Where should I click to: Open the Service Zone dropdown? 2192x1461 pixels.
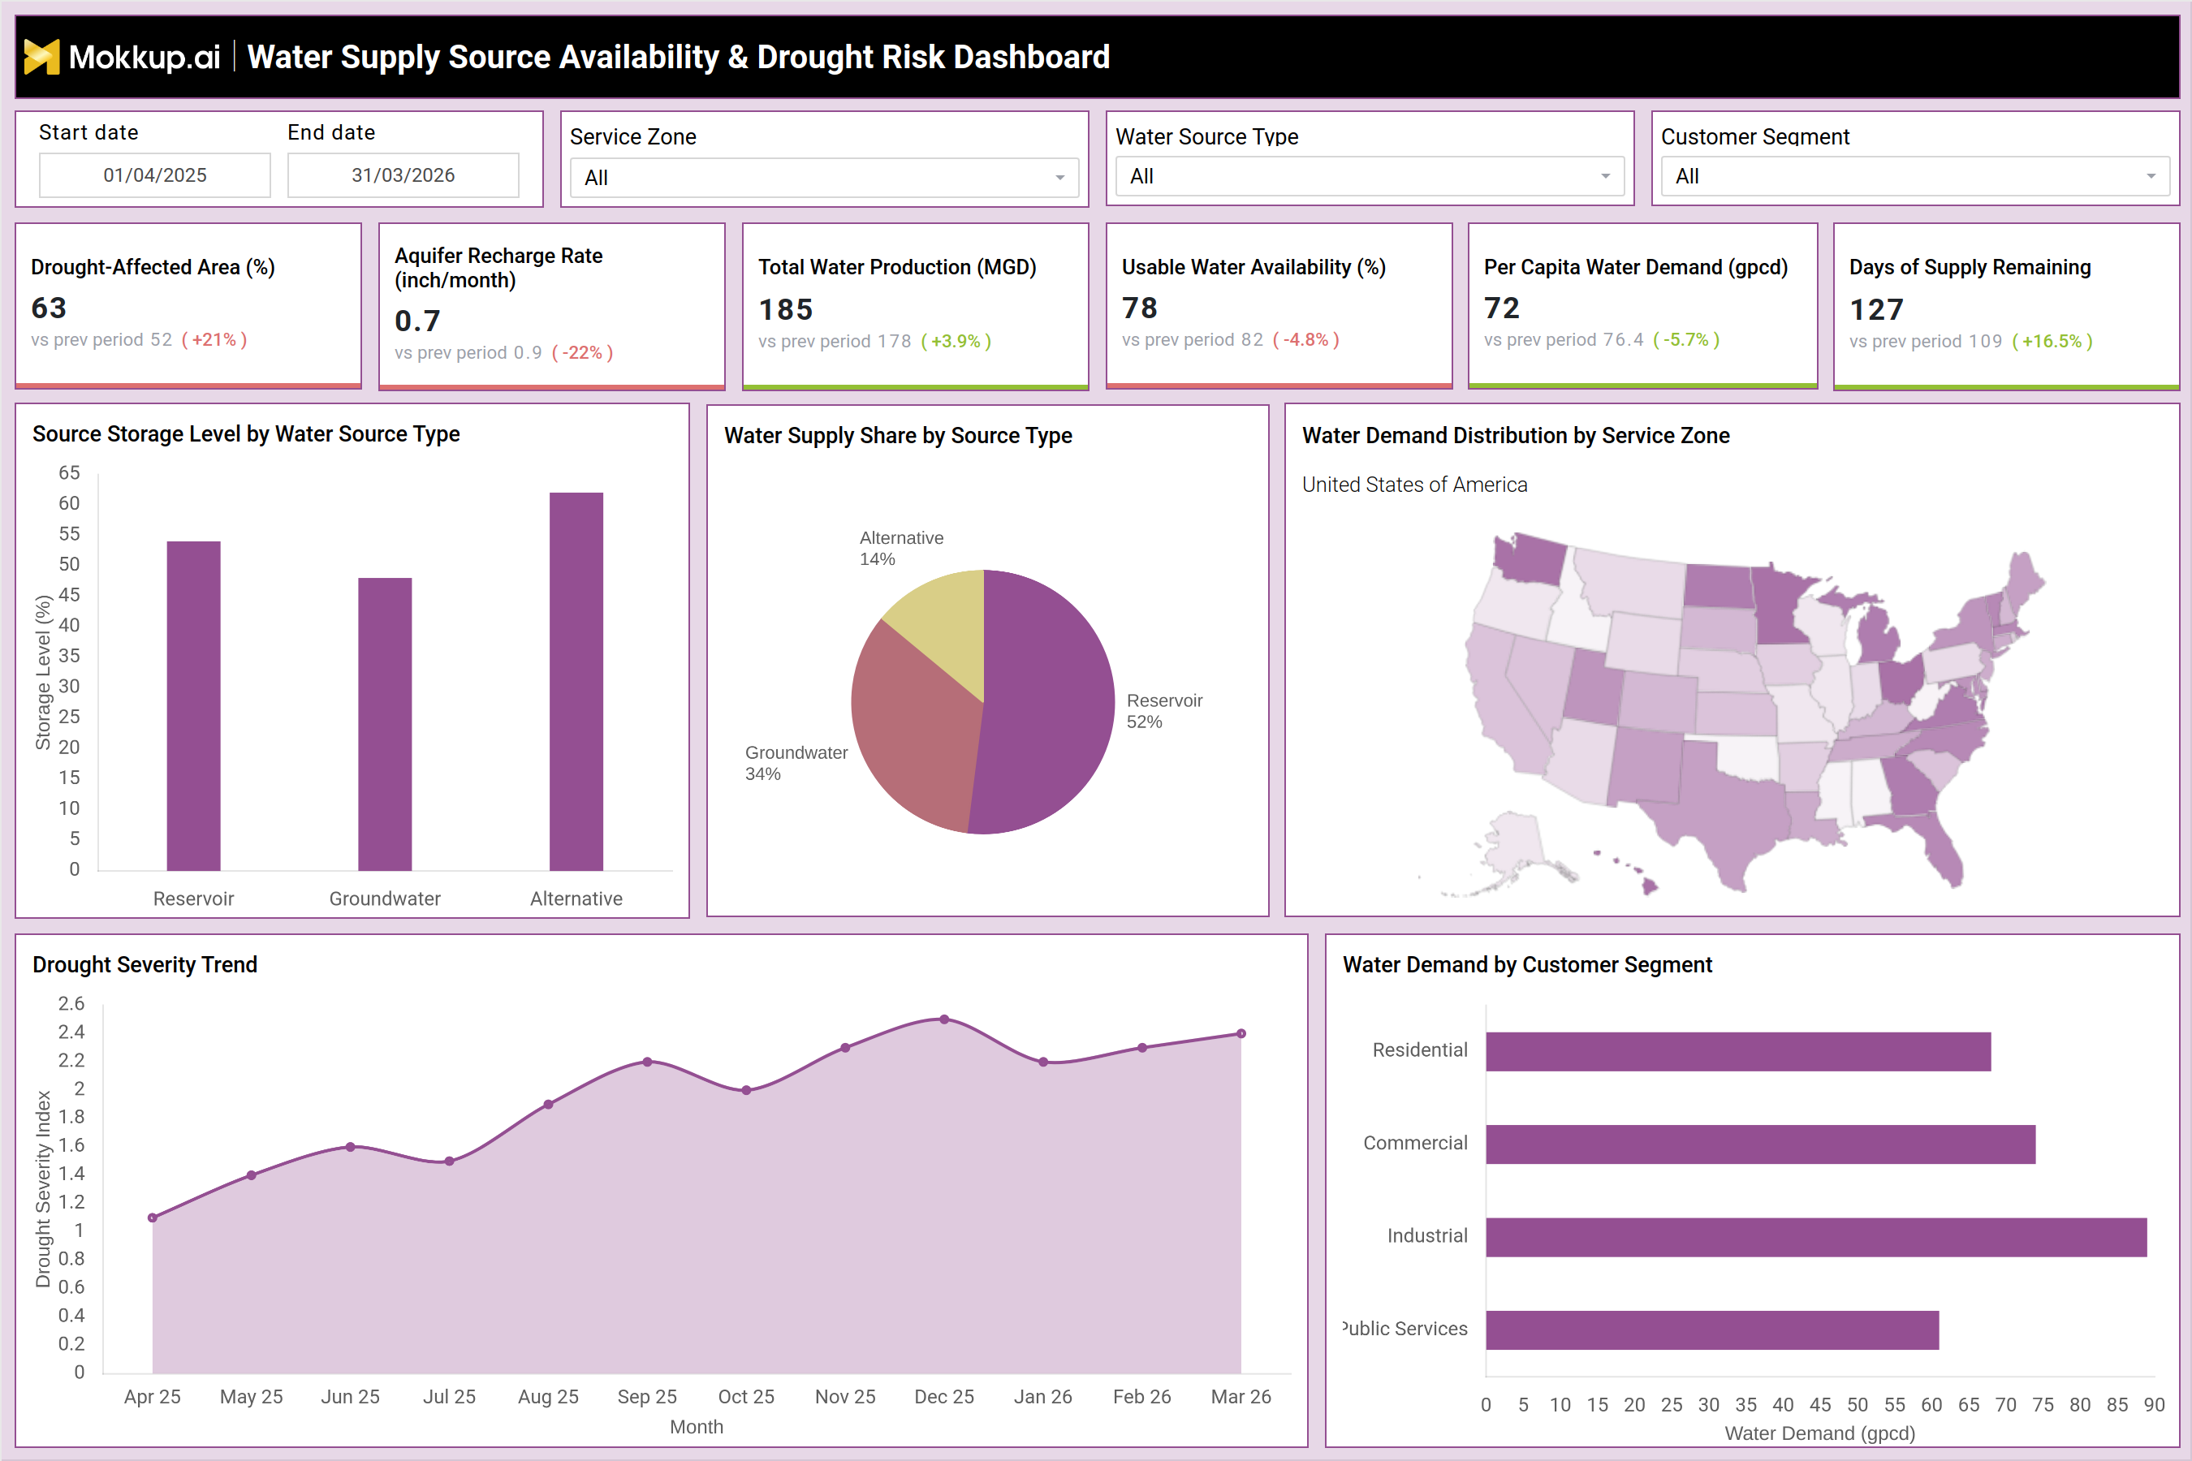pos(824,177)
